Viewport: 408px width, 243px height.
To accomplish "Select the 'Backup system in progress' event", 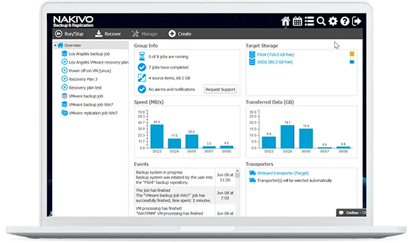I will click(x=185, y=177).
